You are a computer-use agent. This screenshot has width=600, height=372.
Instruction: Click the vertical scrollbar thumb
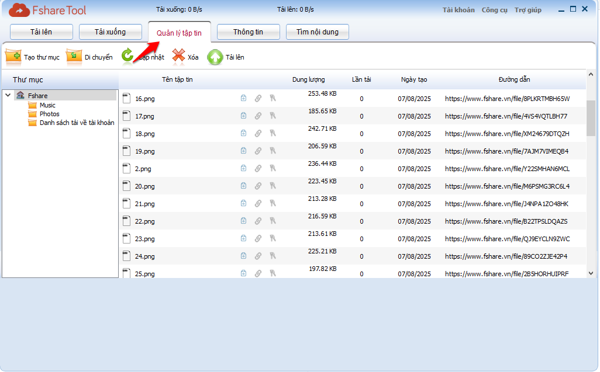pos(591,118)
